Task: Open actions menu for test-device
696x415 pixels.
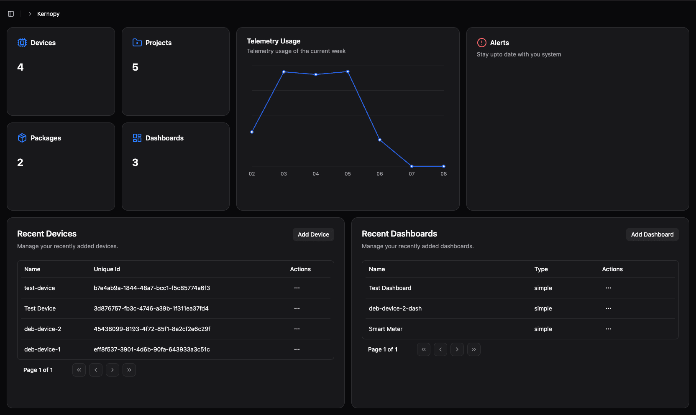Action: tap(297, 288)
